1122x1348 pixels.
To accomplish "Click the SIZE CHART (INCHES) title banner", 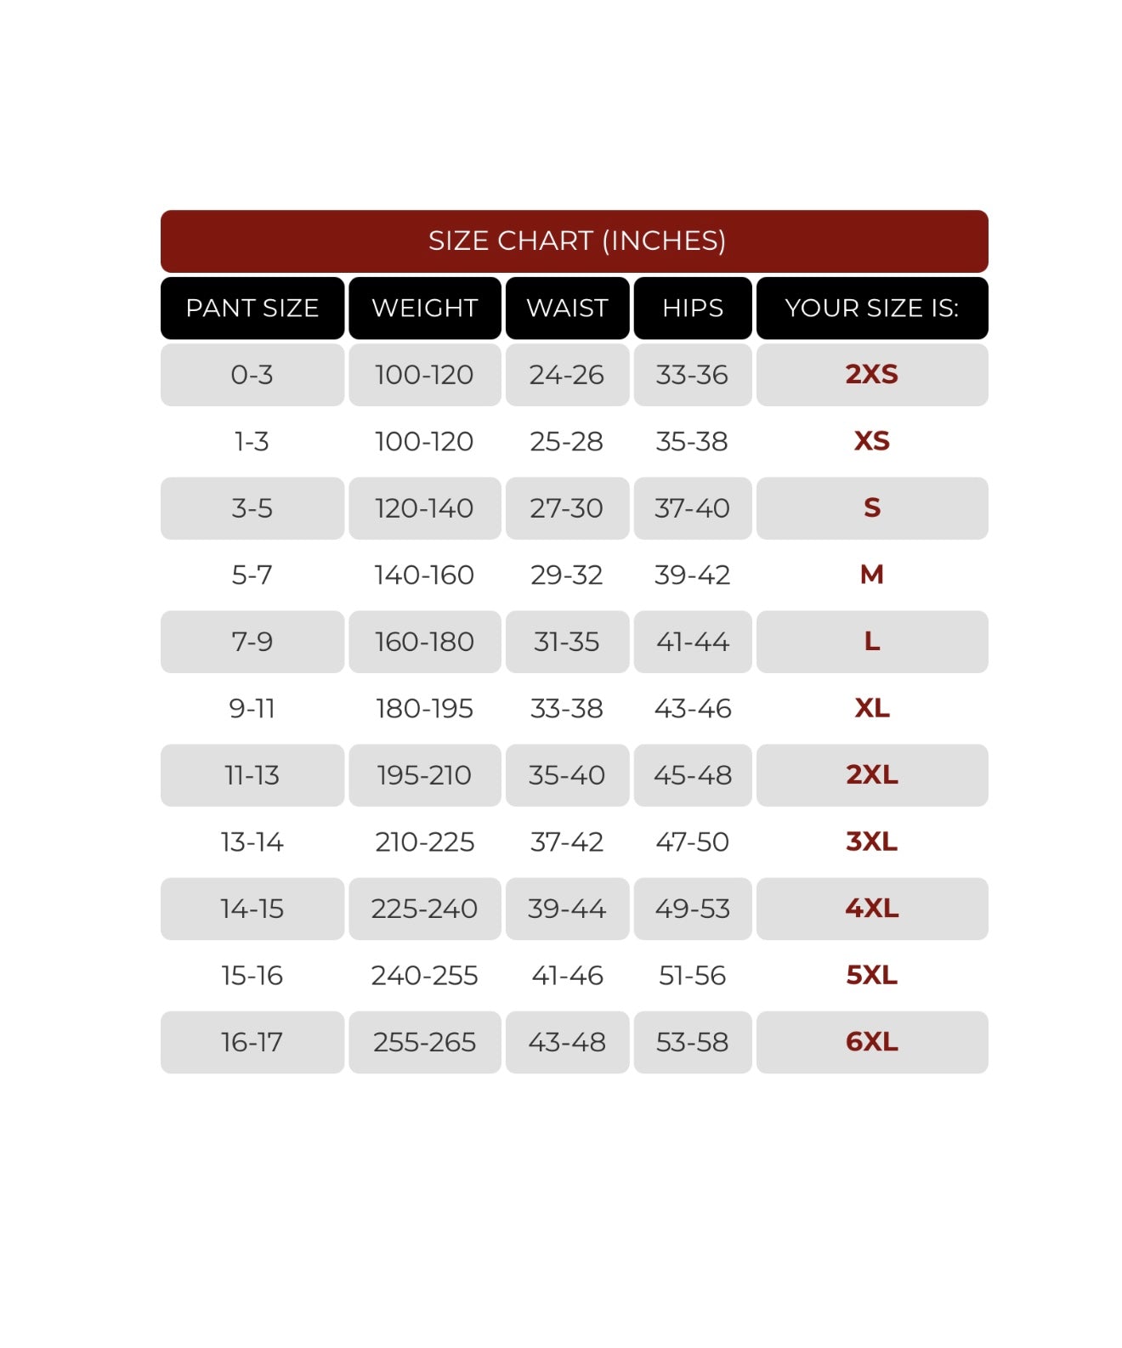I will click(575, 241).
